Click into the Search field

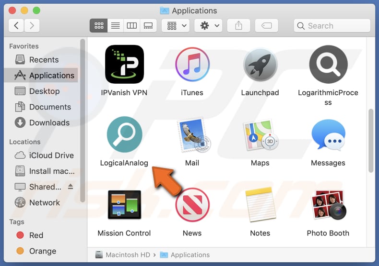click(x=332, y=25)
